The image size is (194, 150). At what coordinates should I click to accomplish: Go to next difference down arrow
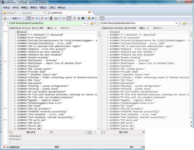pyautogui.click(x=75, y=18)
